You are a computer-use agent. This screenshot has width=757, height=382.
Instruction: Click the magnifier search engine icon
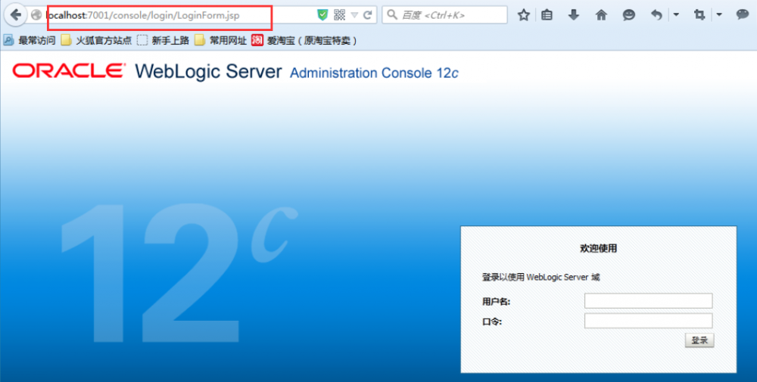click(x=392, y=15)
